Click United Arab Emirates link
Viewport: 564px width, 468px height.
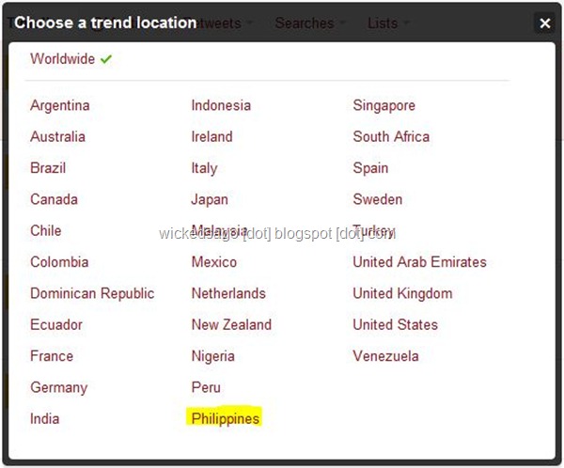coord(419,262)
